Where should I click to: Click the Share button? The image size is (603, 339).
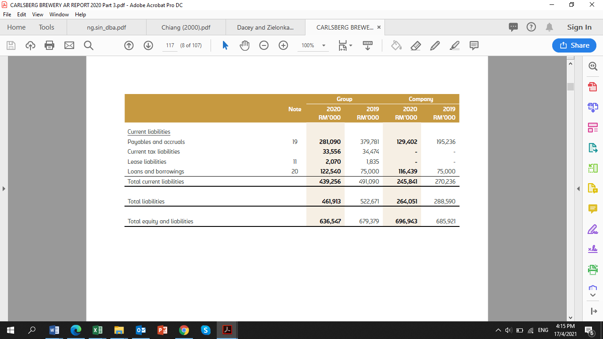point(574,45)
